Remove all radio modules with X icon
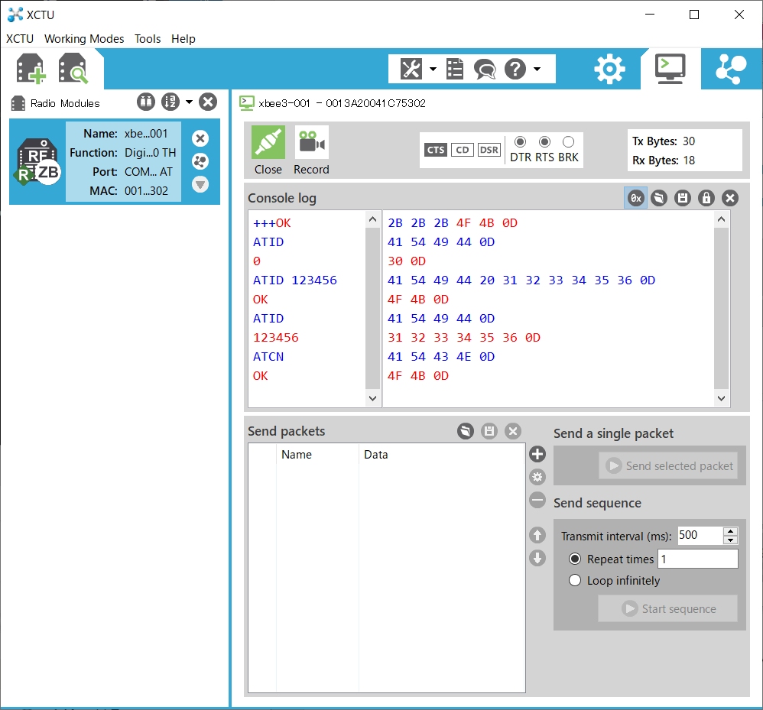 point(208,102)
